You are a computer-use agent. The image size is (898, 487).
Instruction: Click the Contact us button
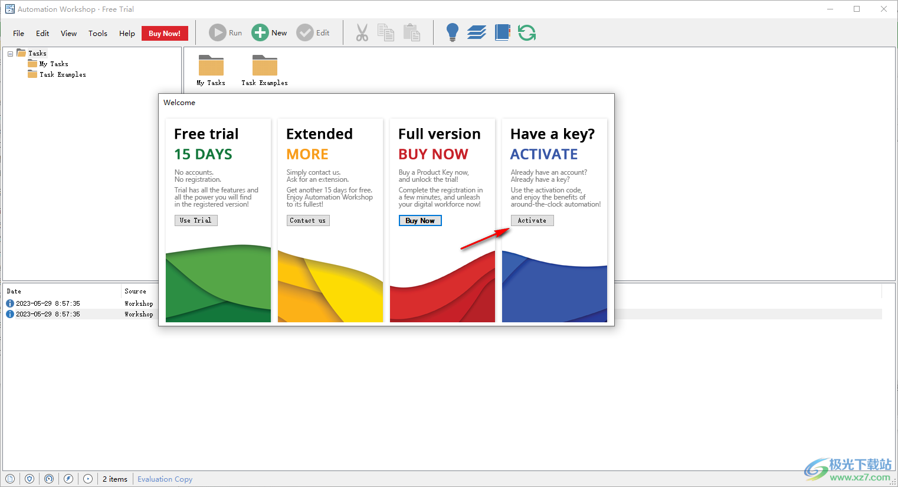(x=308, y=220)
